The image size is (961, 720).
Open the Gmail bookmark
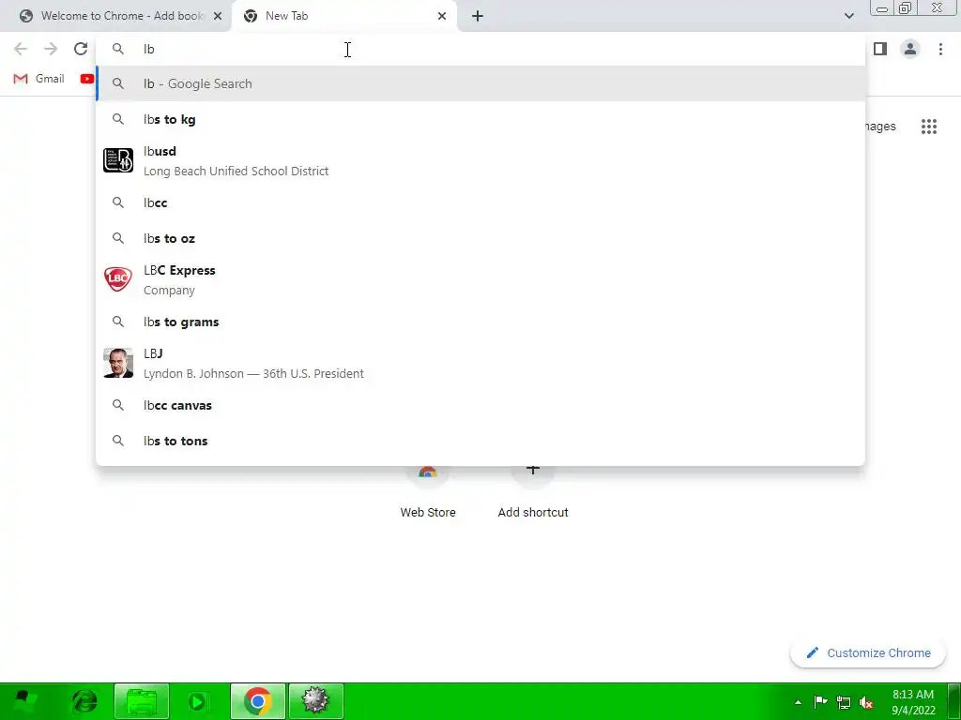[39, 79]
